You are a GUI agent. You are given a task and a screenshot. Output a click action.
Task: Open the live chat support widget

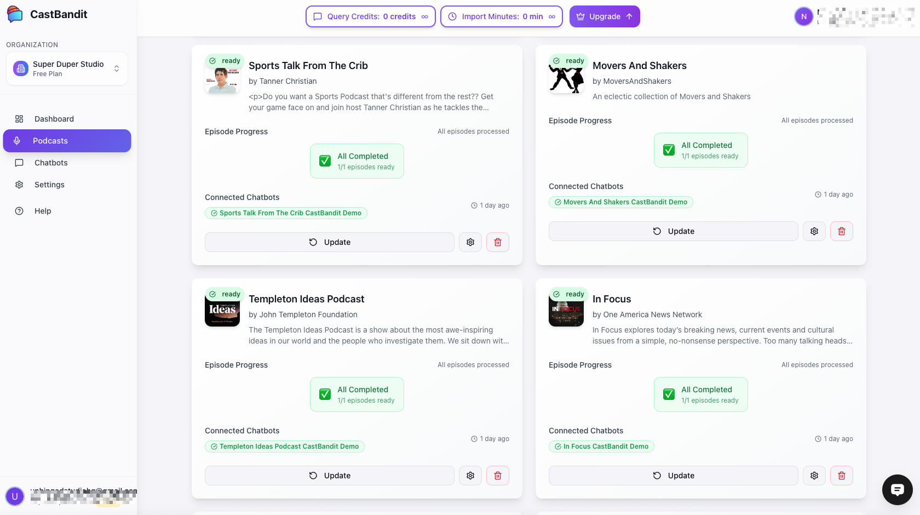coord(897,489)
